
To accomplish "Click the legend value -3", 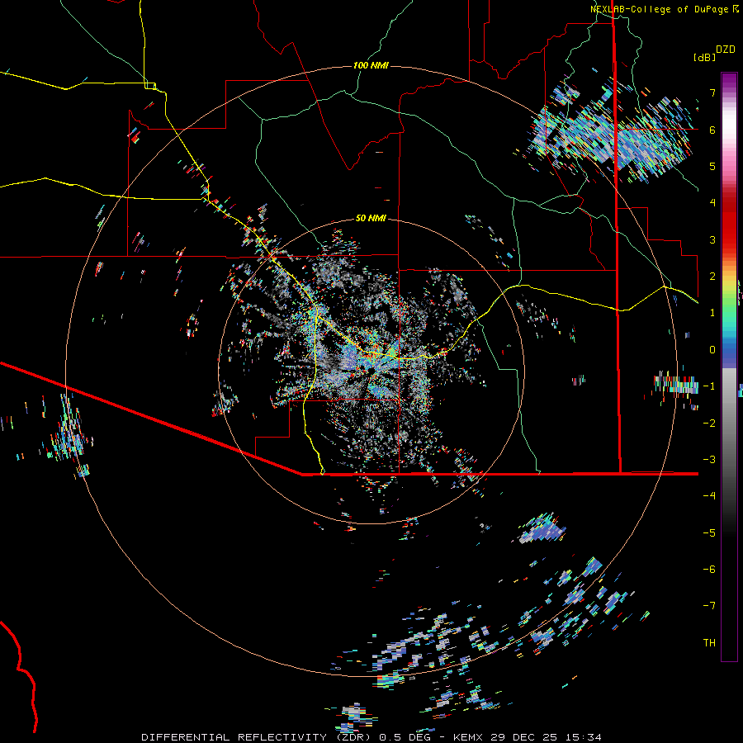I will [709, 459].
